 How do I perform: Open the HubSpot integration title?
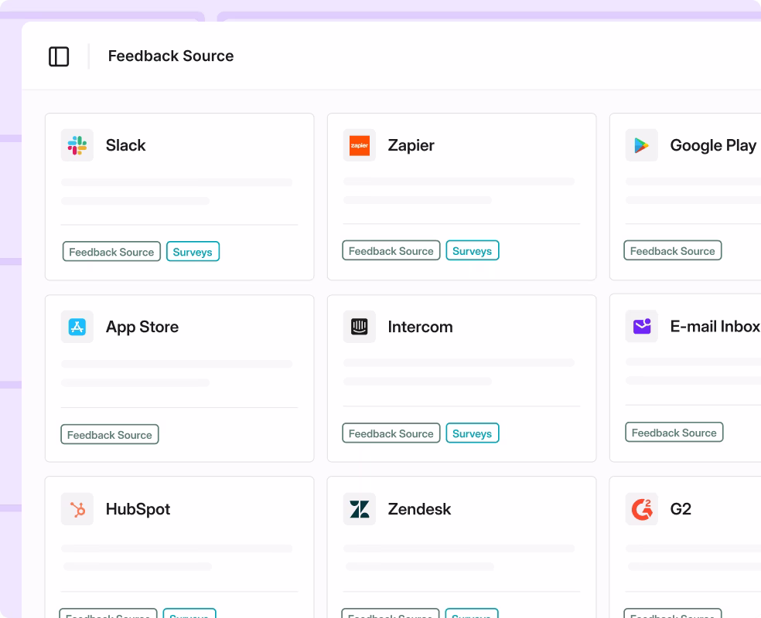pos(138,509)
